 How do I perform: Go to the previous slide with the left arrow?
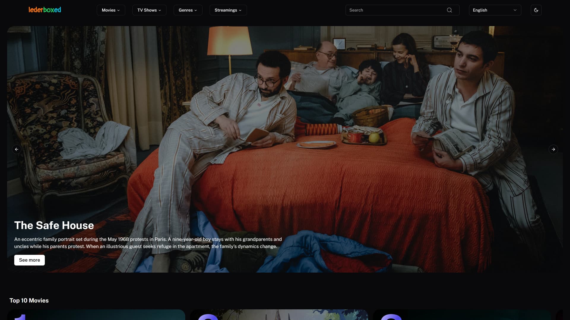17,149
